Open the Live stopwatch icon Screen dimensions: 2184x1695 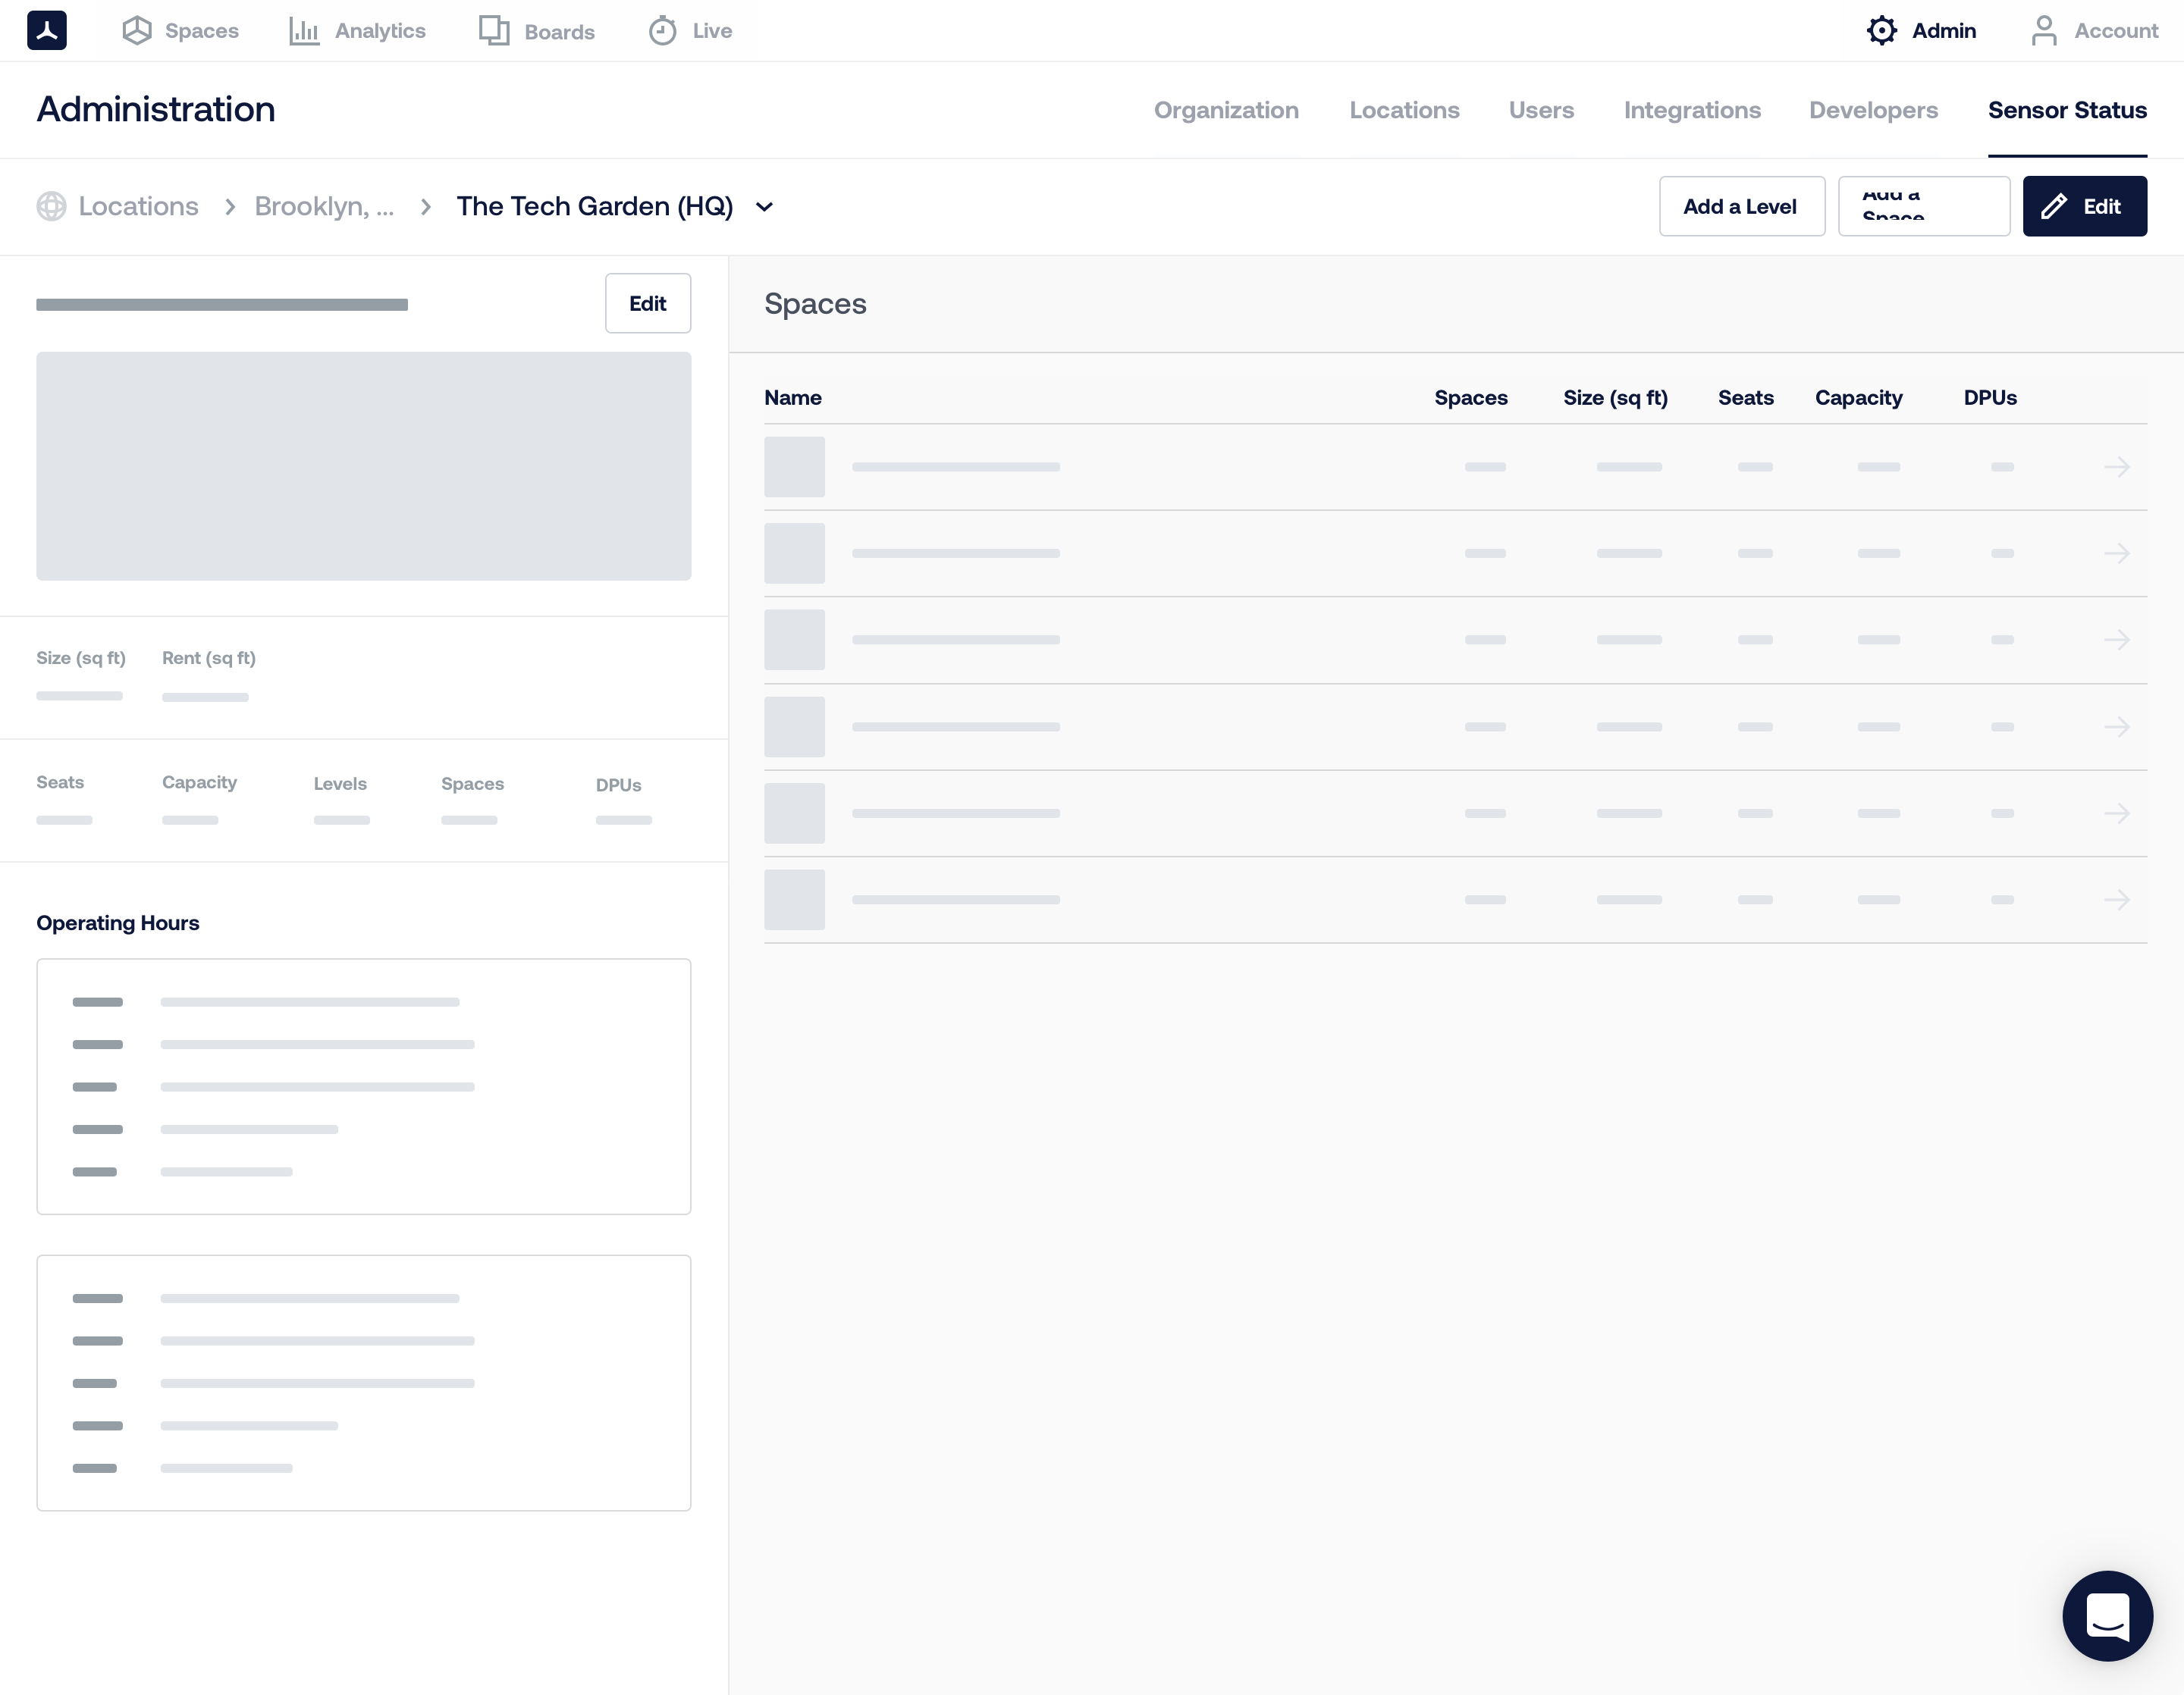tap(662, 30)
